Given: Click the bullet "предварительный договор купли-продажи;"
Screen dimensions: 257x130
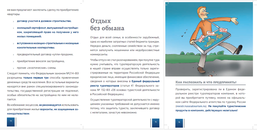Looking at the screenshot, I should [45, 54].
